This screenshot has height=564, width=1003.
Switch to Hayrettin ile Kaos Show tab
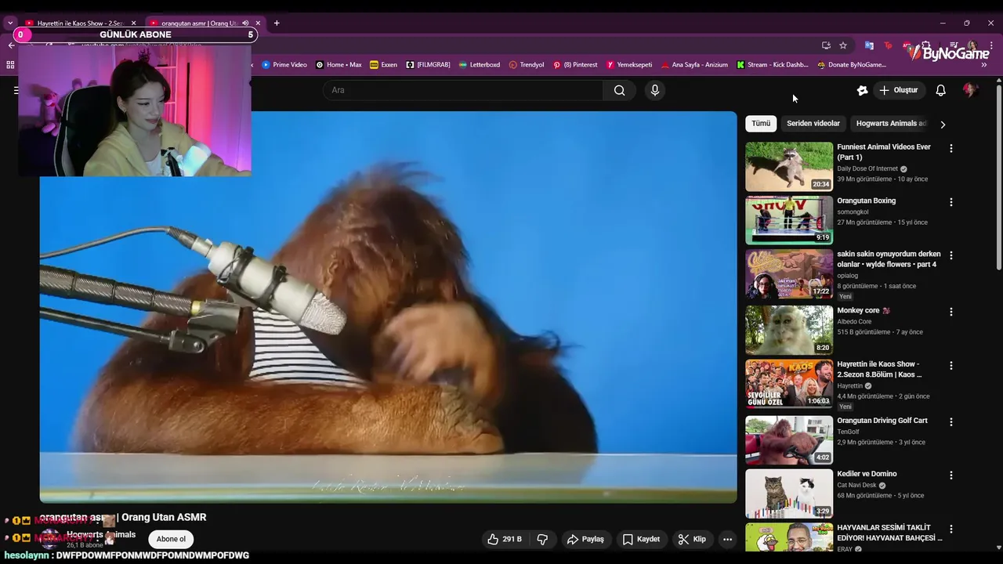[81, 23]
